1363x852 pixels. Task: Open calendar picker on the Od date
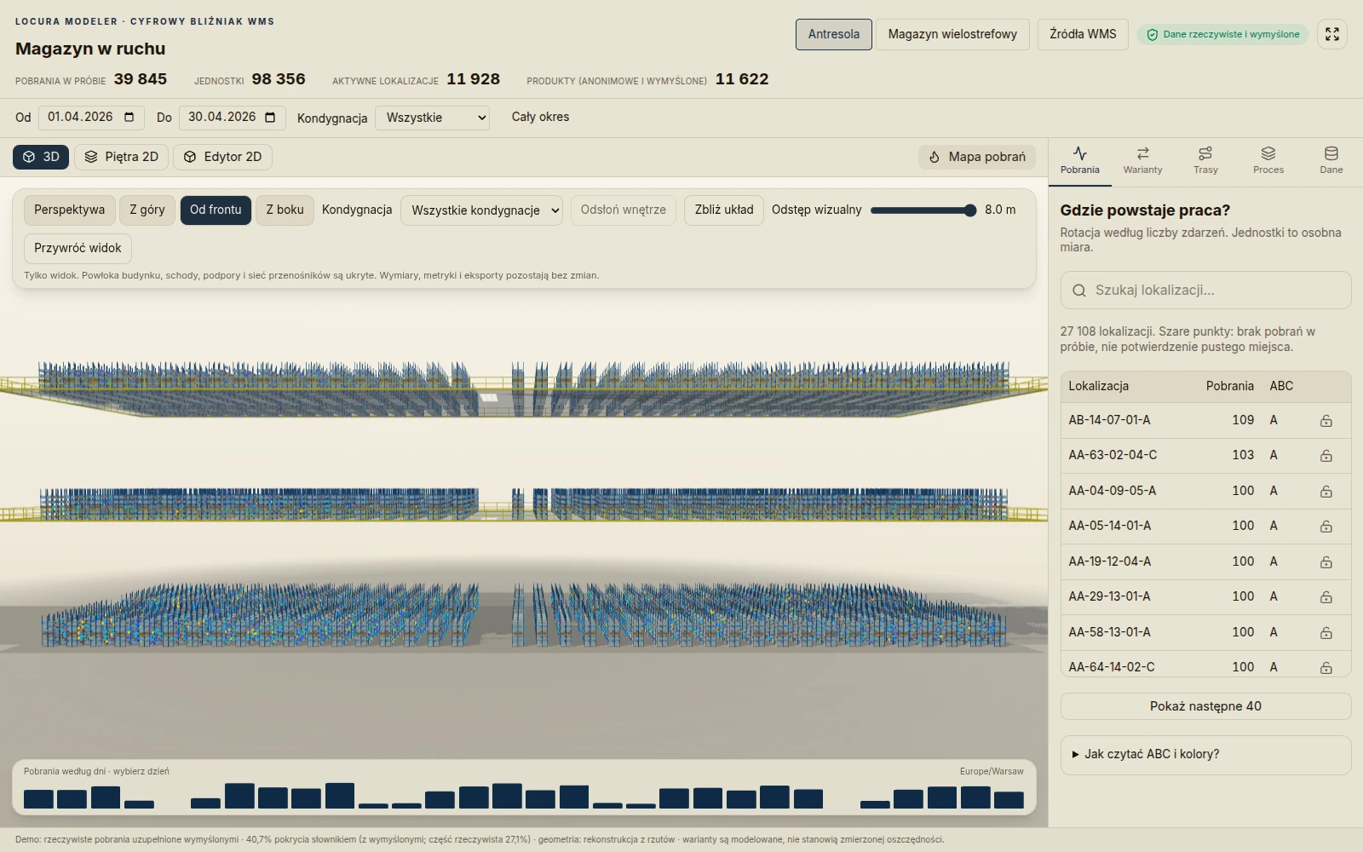tap(129, 117)
